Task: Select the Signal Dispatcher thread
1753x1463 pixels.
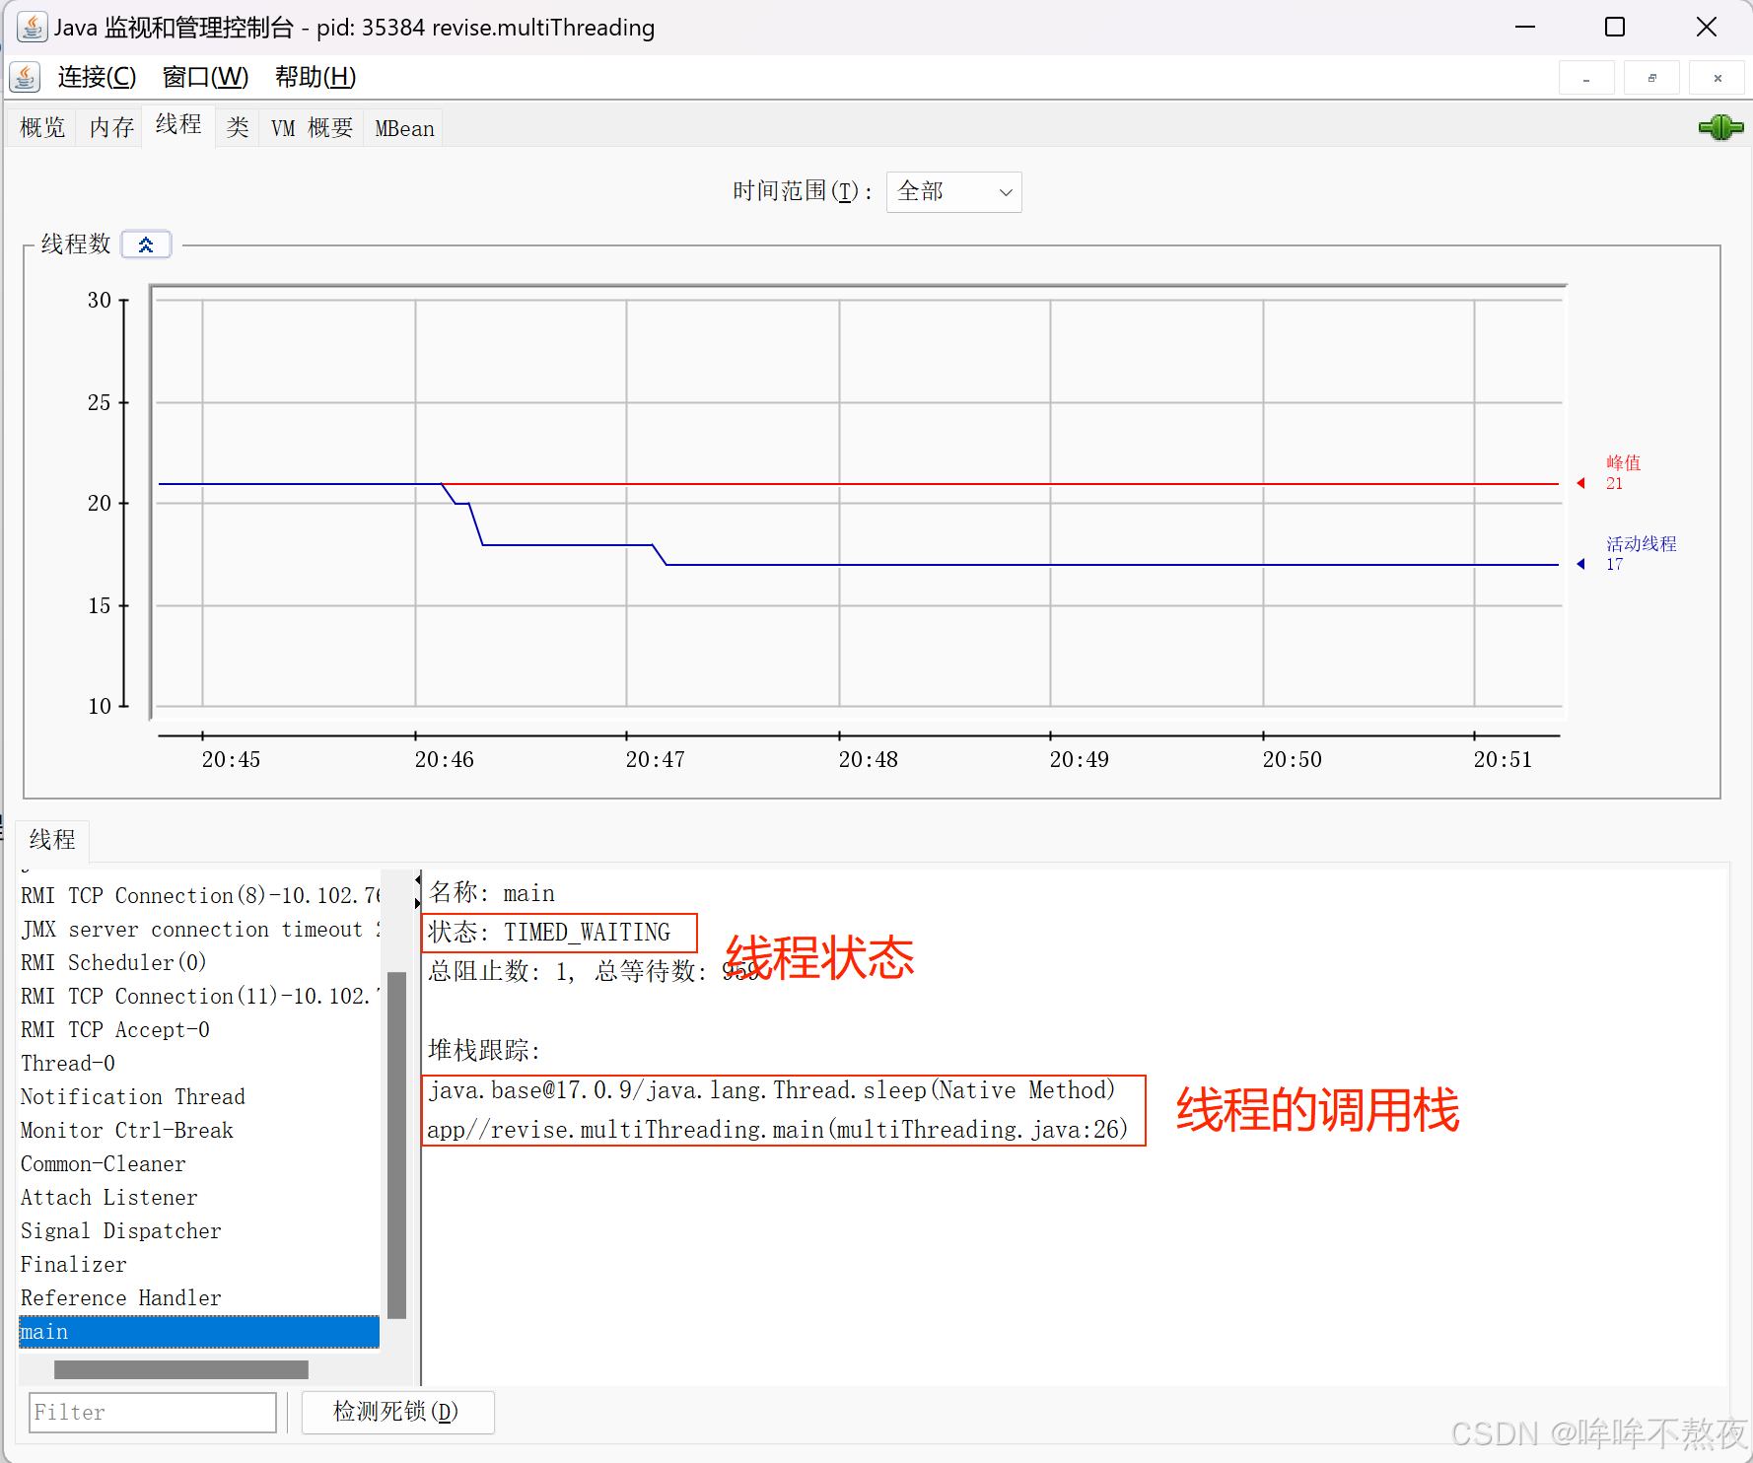Action: 199,1231
